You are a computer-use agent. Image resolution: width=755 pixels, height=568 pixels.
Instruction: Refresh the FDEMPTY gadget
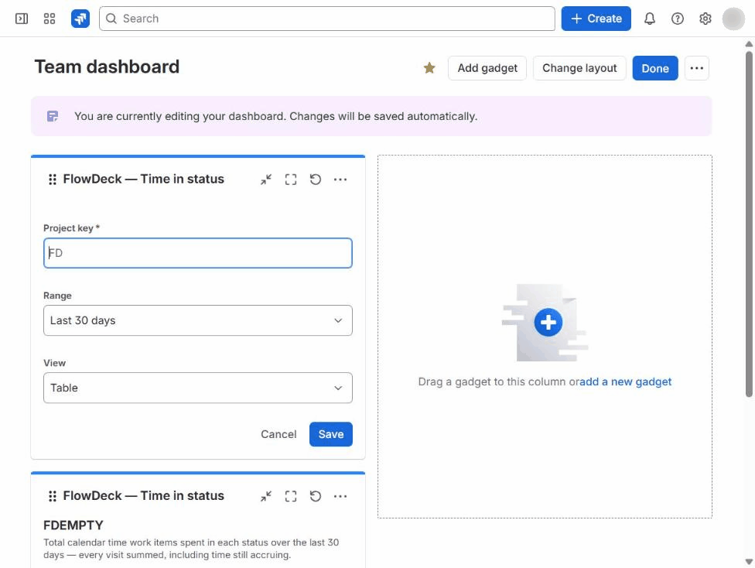(316, 496)
